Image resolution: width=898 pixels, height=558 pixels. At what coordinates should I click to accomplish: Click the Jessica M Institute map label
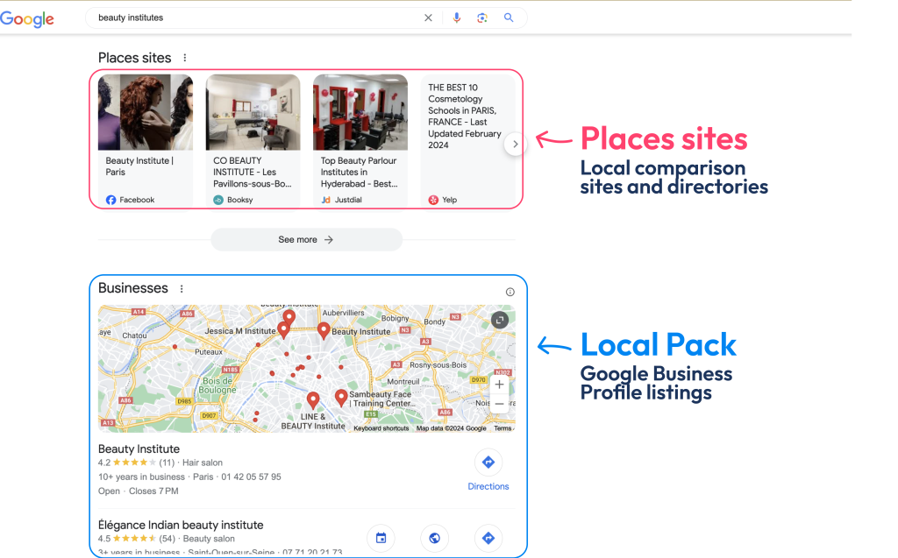click(x=240, y=331)
